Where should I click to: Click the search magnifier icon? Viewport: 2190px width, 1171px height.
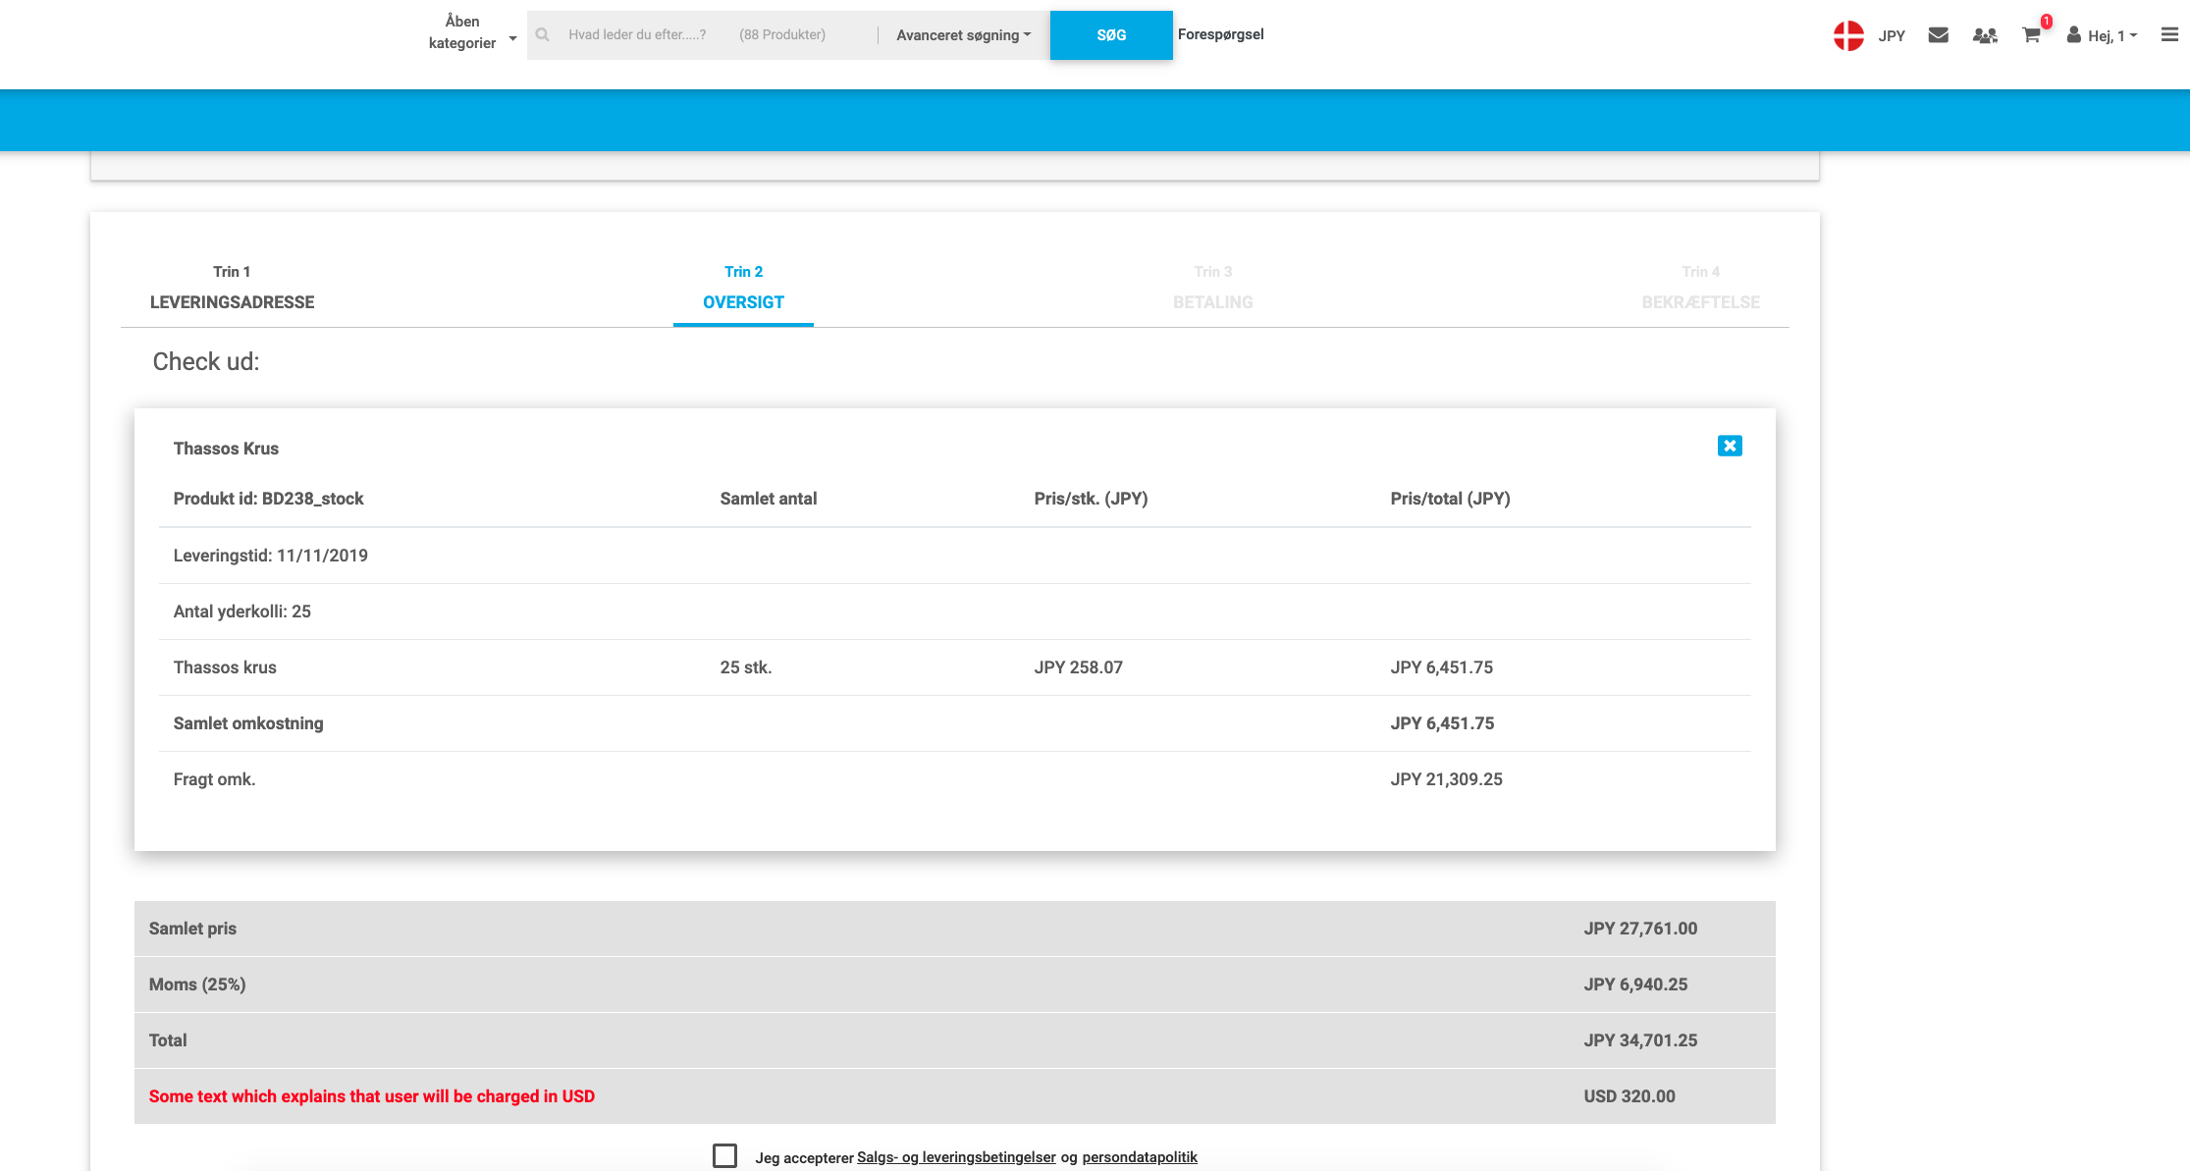542,34
